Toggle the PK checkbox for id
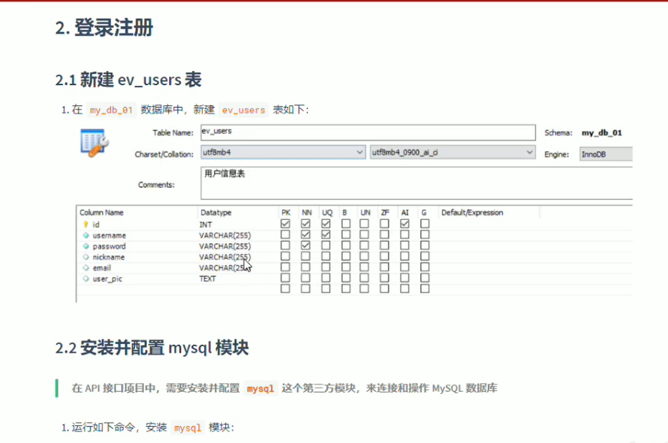The image size is (668, 443). (285, 224)
